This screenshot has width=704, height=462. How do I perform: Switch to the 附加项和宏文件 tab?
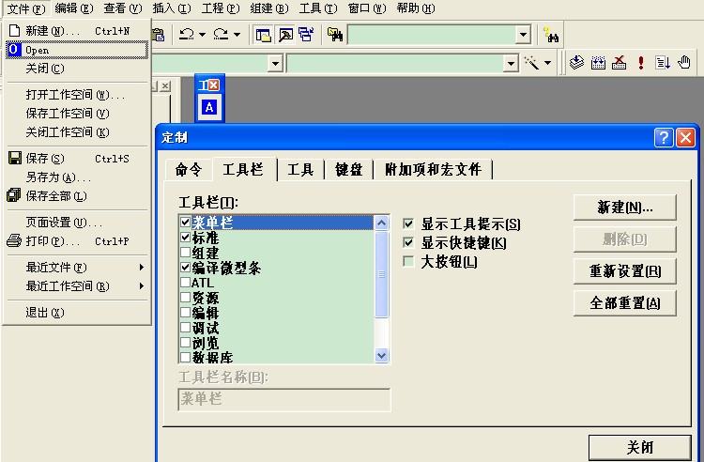click(433, 170)
